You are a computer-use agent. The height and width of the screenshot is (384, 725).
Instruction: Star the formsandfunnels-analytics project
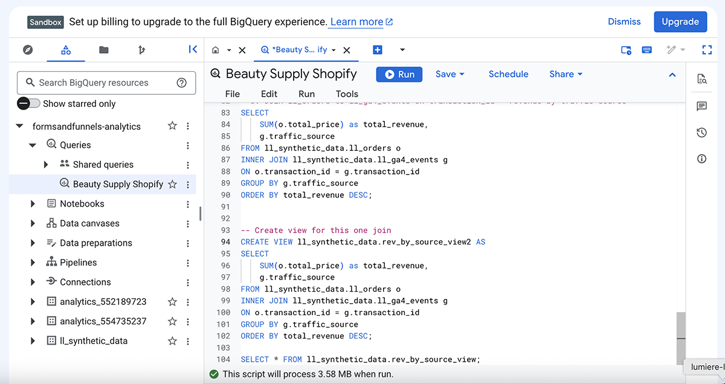coord(172,126)
